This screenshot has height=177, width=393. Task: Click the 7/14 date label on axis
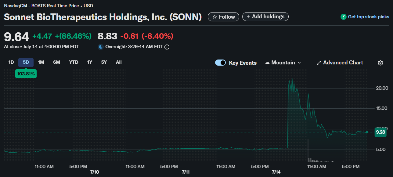tap(276, 172)
